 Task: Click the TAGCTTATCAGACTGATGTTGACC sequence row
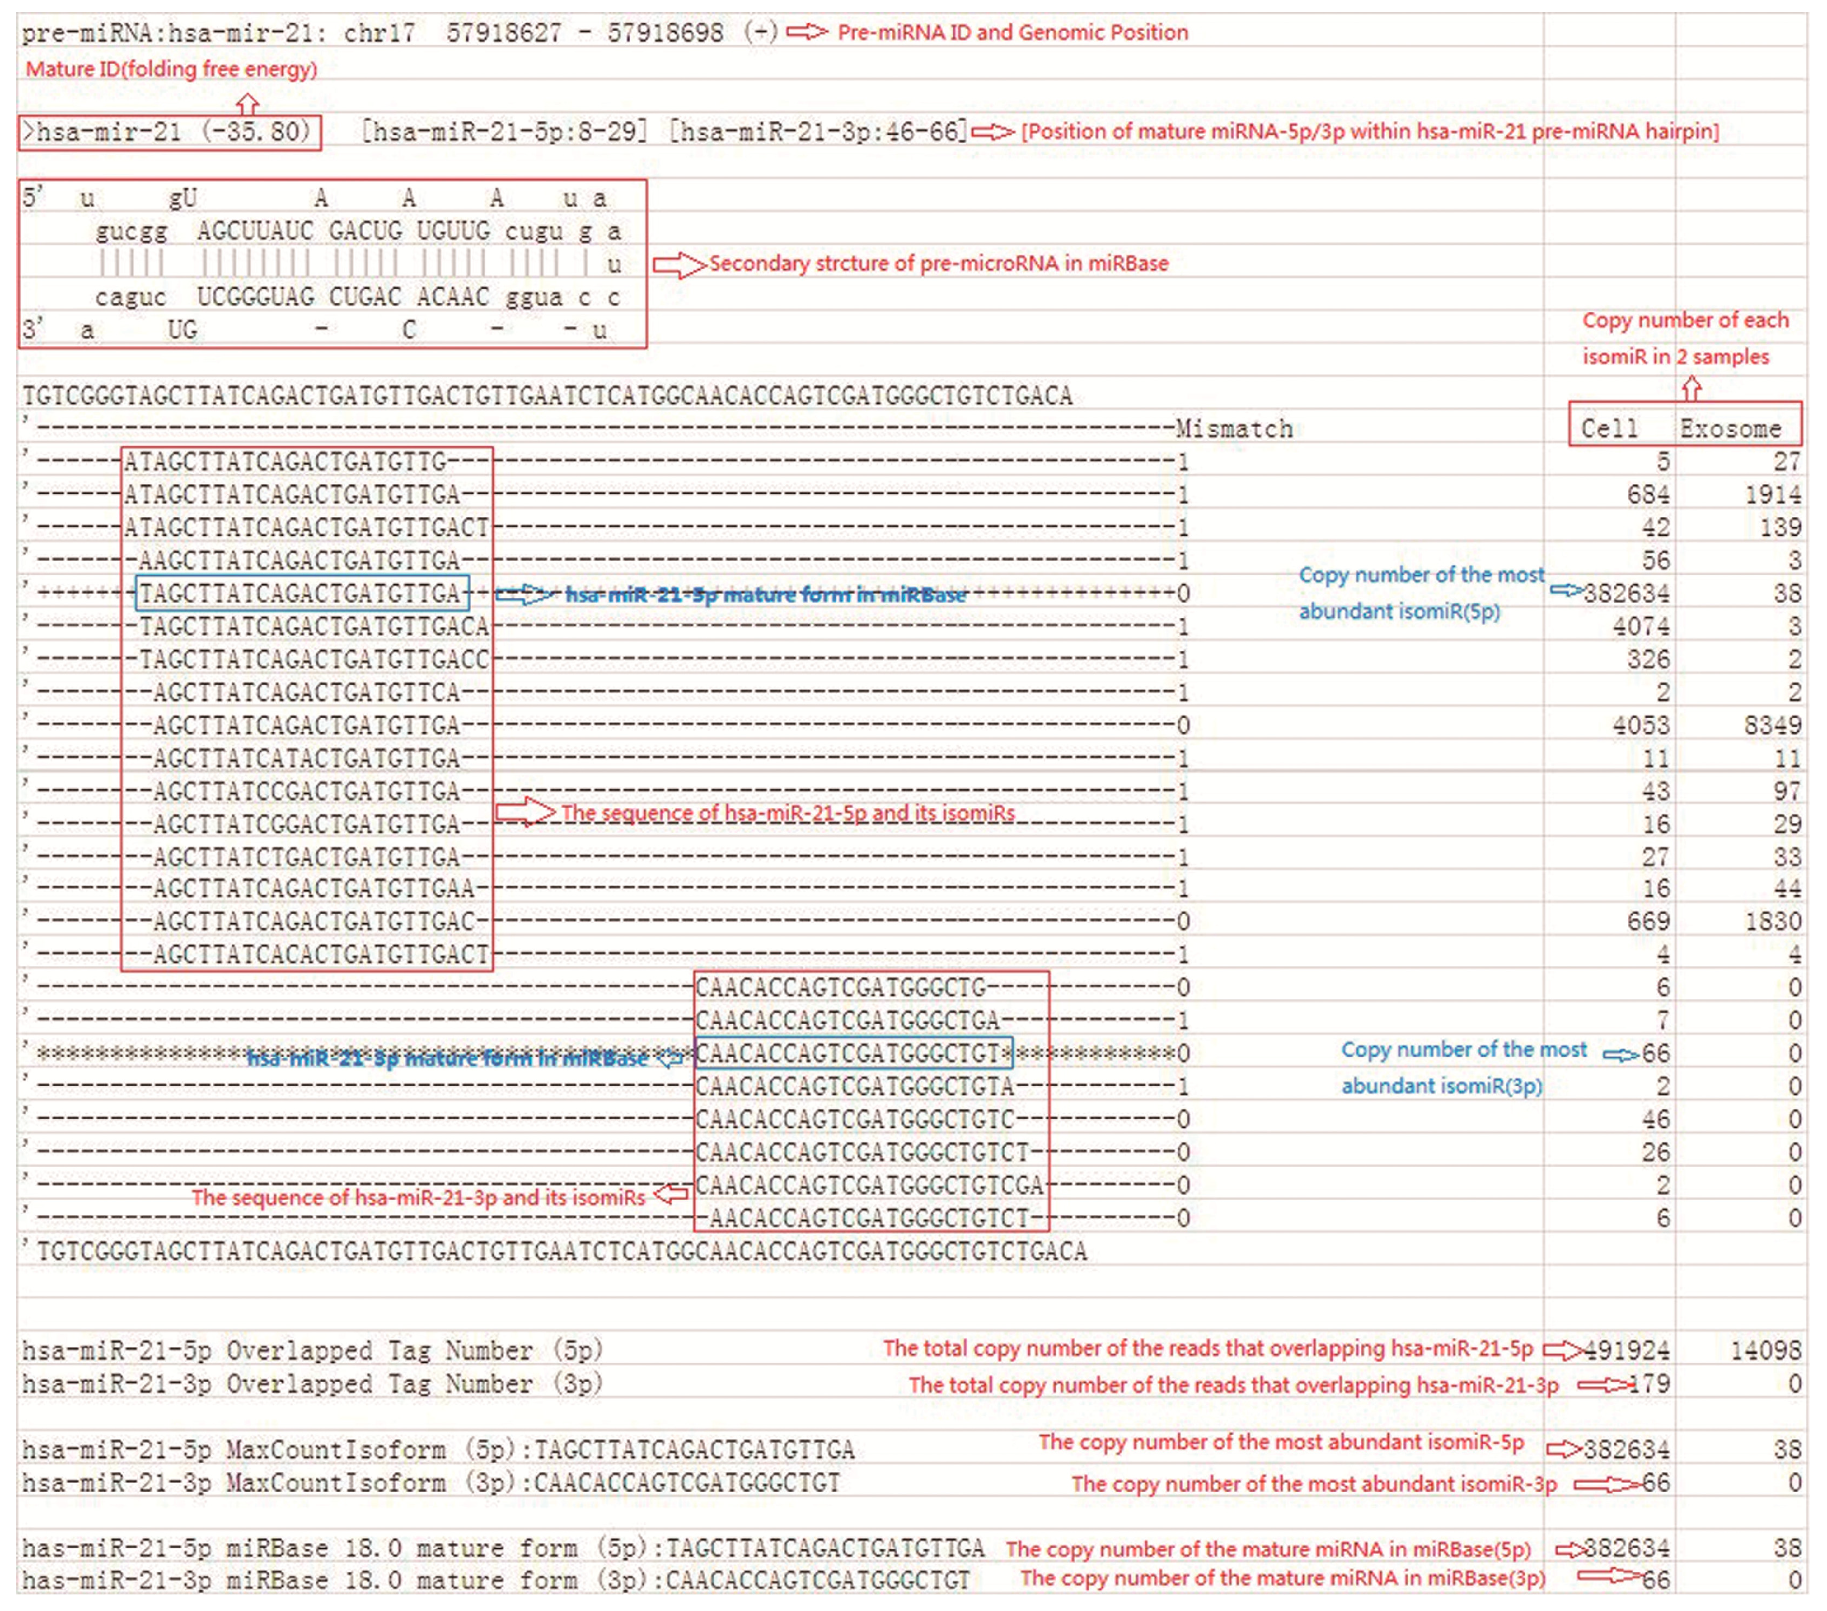(314, 660)
